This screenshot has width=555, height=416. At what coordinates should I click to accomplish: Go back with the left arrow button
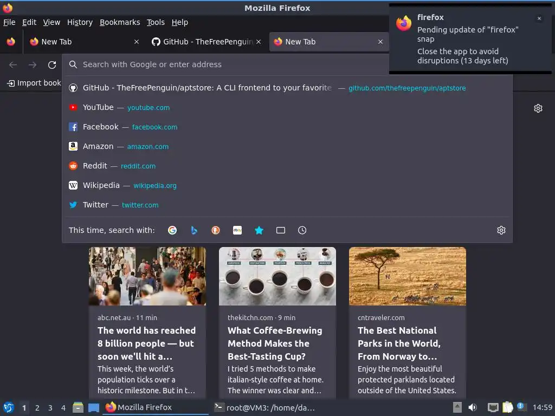click(13, 65)
